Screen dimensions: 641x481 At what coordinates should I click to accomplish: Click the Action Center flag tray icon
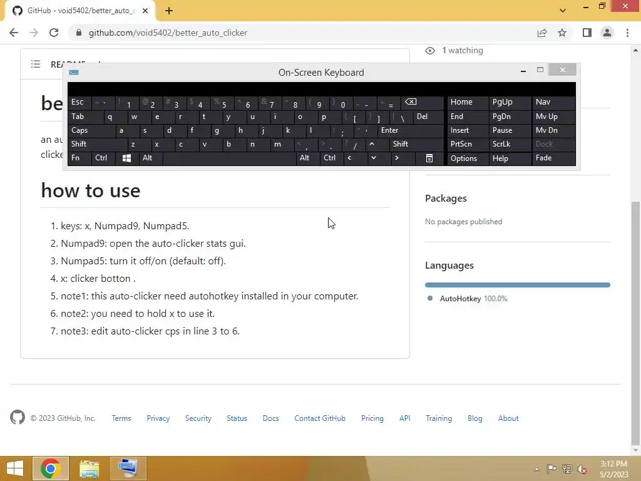click(551, 469)
